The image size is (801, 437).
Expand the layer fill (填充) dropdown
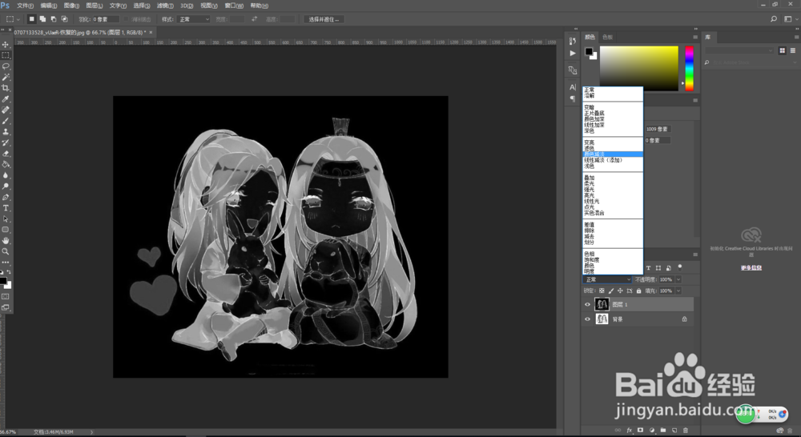coord(678,291)
